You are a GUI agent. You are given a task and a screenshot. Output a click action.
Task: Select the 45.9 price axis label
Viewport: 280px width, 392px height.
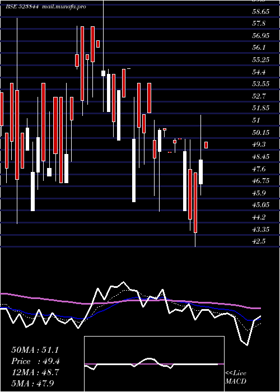(x=258, y=193)
